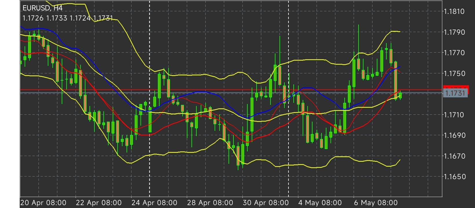Screen dimensions: 475x208
Task: Tap the 1.1750 price scale value
Action: pos(454,73)
